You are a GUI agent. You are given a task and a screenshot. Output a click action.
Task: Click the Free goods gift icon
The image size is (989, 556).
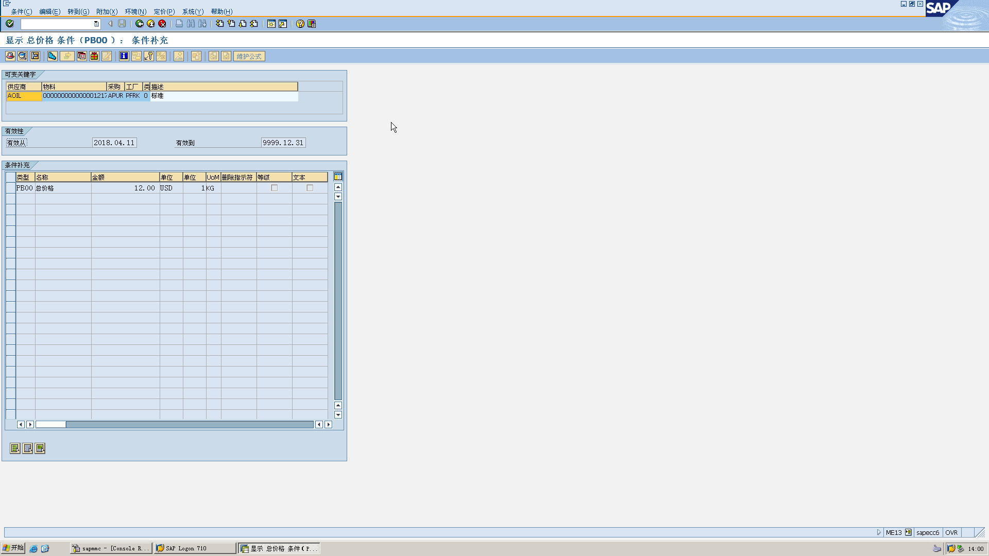coord(94,56)
